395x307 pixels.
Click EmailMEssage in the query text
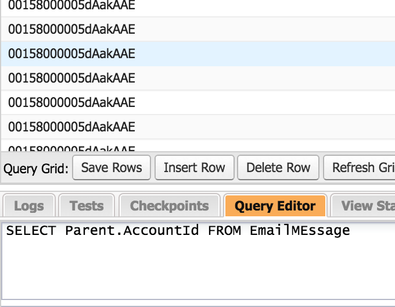pyautogui.click(x=300, y=231)
